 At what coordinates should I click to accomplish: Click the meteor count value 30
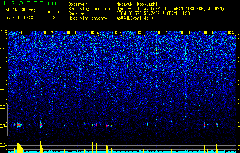coord(55,18)
